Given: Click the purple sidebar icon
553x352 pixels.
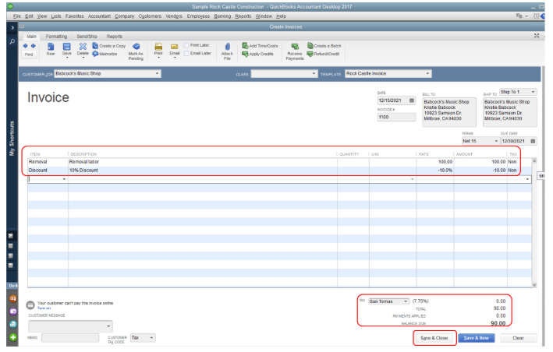Looking at the screenshot, I should (13, 312).
